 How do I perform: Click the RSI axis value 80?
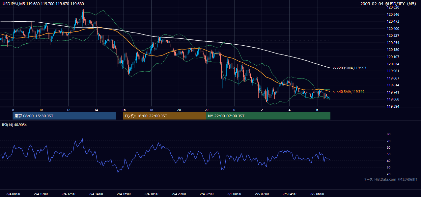(x=389, y=134)
